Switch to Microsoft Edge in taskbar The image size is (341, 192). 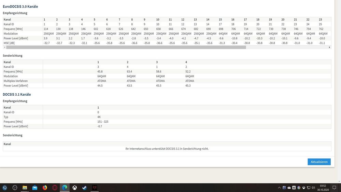(65, 188)
